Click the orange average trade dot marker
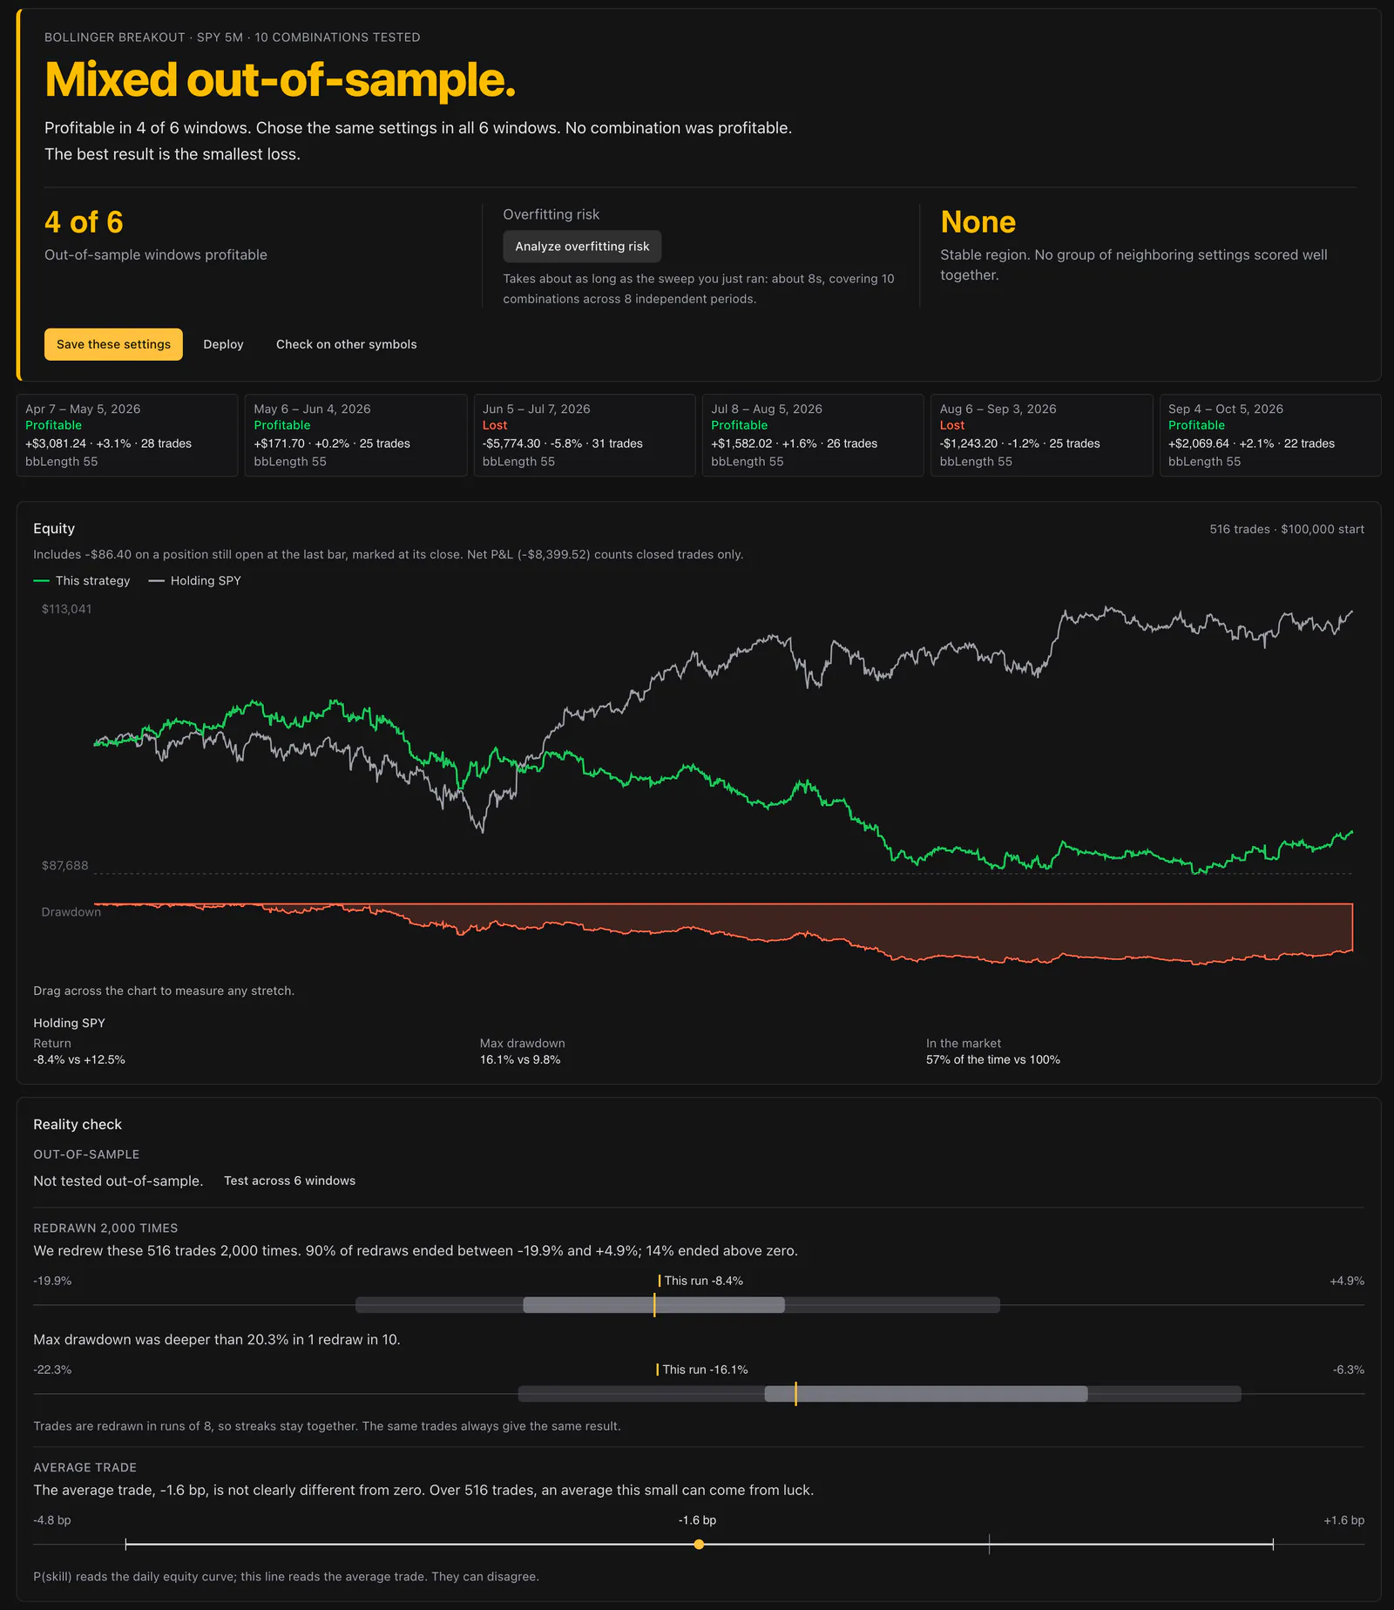This screenshot has width=1394, height=1610. [699, 1544]
